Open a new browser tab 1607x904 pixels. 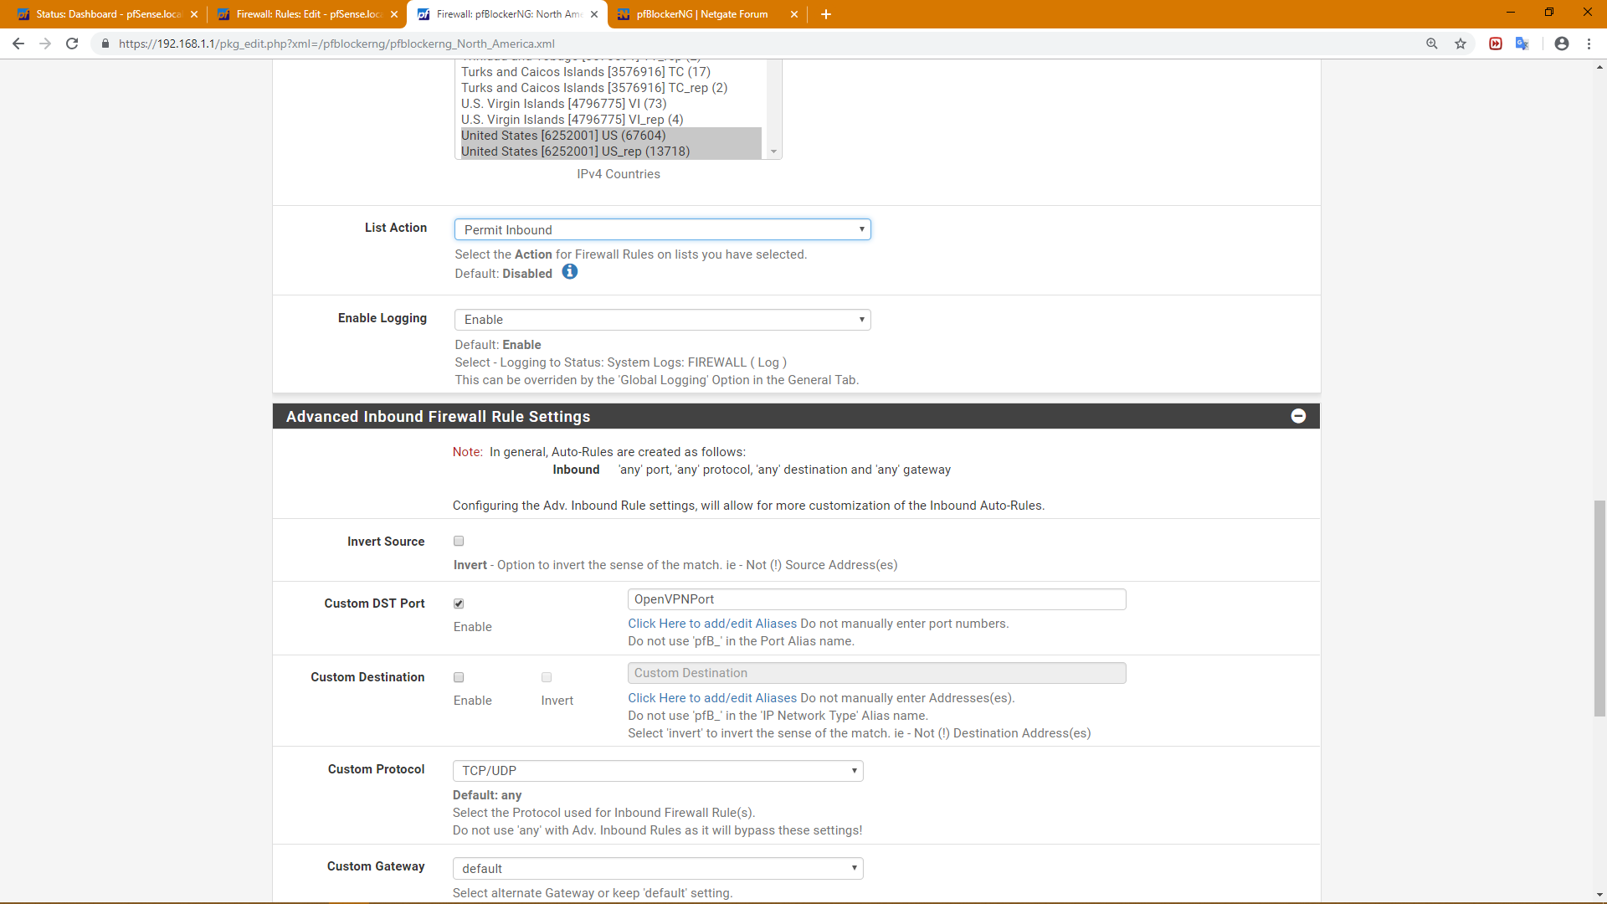(x=825, y=14)
